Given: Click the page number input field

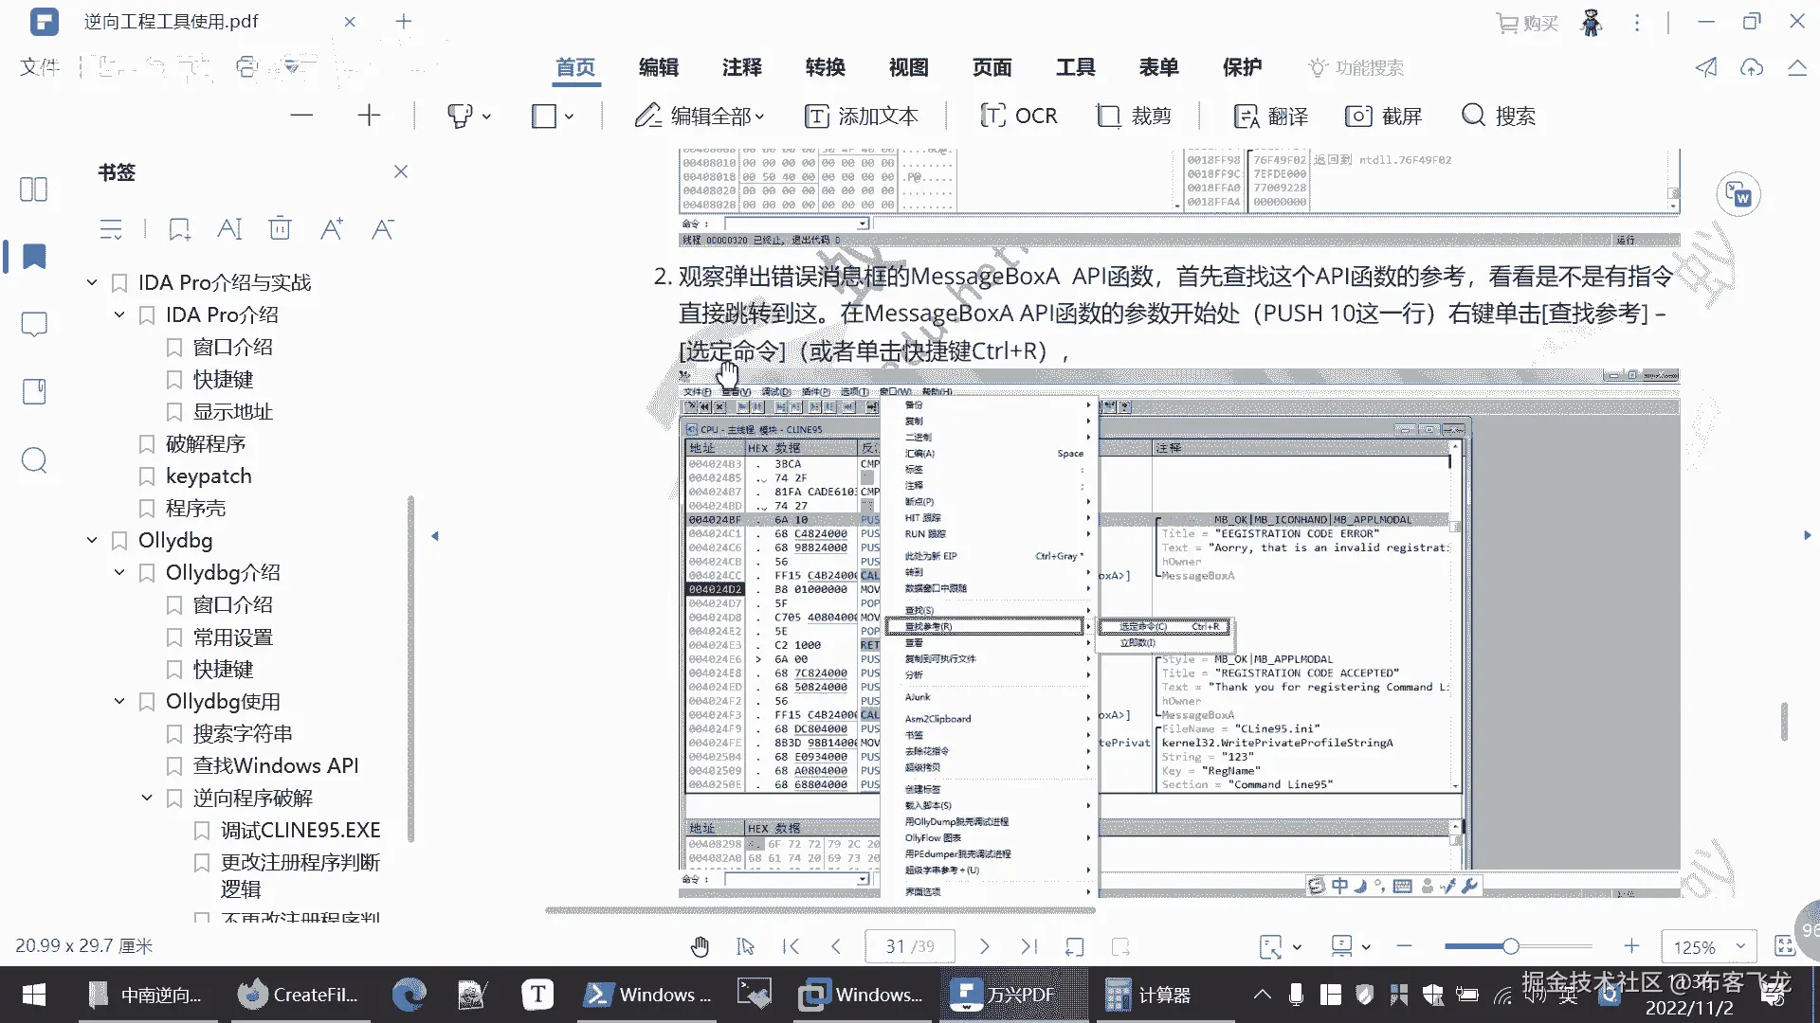Looking at the screenshot, I should click(x=908, y=946).
